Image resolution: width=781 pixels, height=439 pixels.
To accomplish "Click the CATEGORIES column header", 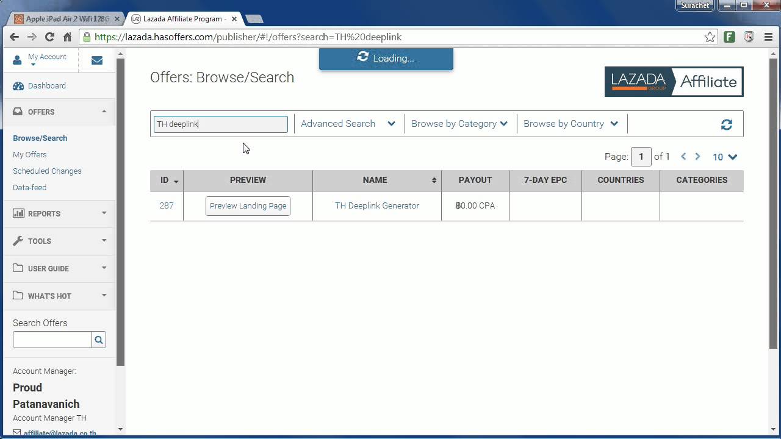I will [702, 180].
